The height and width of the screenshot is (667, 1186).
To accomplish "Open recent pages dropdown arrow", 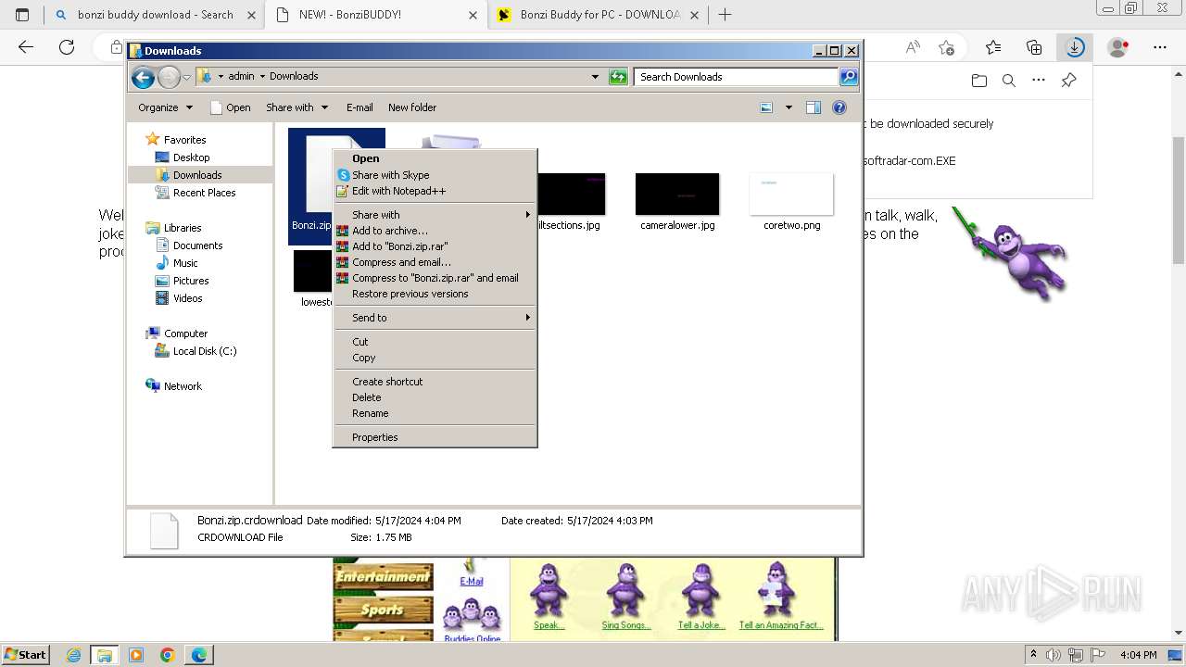I will tap(186, 77).
